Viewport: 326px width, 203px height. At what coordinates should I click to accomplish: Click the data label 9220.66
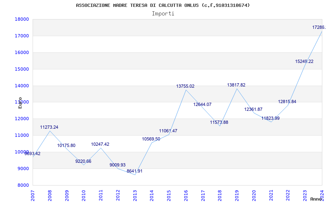click(84, 161)
